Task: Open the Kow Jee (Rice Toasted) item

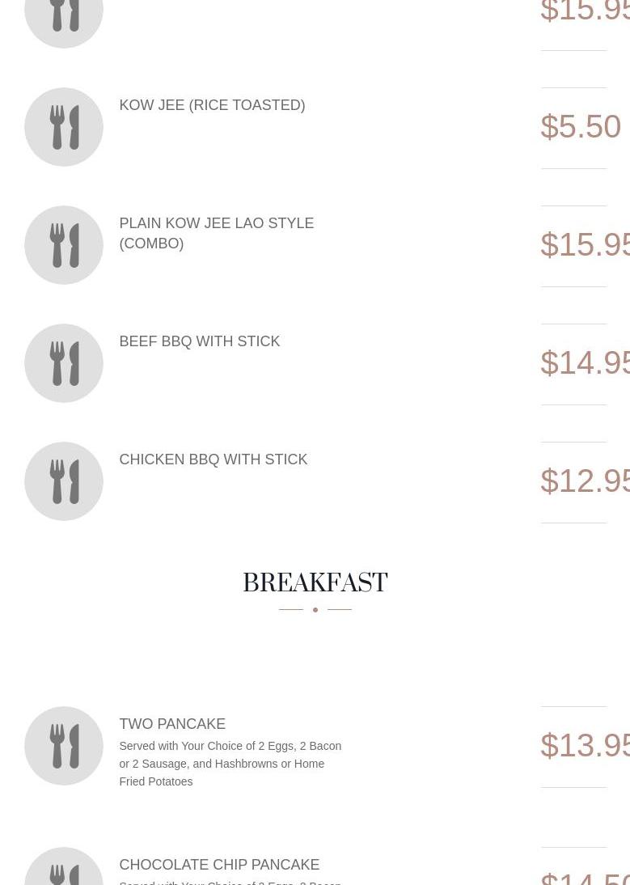Action: point(212,105)
